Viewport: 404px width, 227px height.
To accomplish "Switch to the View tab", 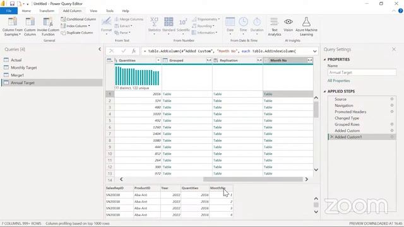I will click(93, 11).
